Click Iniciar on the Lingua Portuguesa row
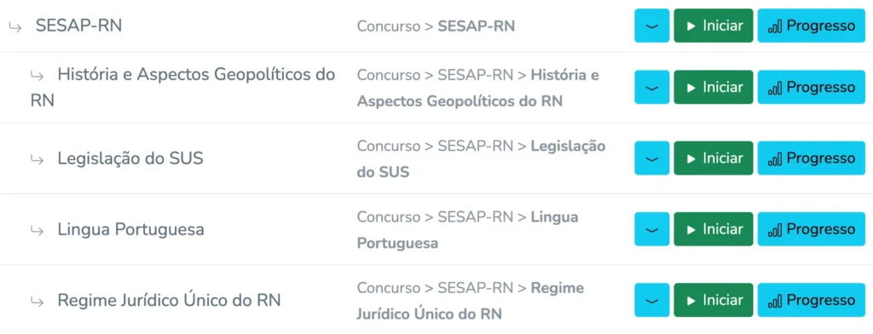 coord(714,229)
